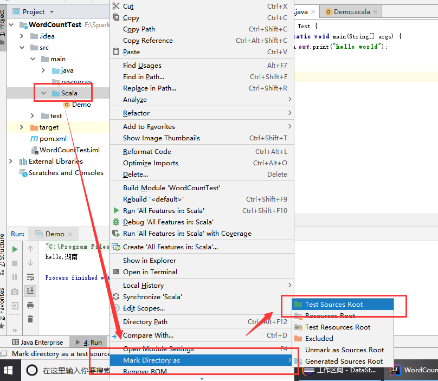Image resolution: width=438 pixels, height=381 pixels.
Task: Open the Local History submenu
Action: [202, 285]
